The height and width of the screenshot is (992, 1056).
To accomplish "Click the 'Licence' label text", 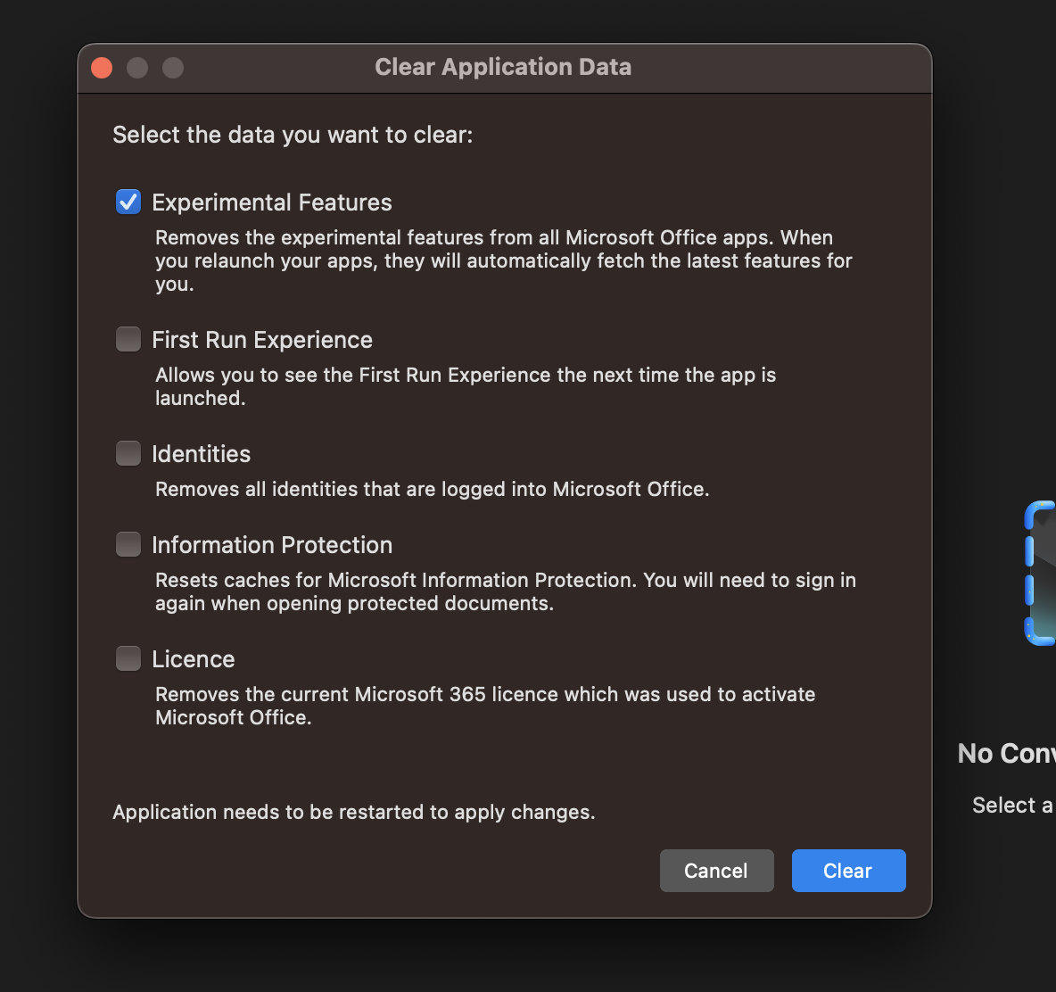I will point(194,658).
